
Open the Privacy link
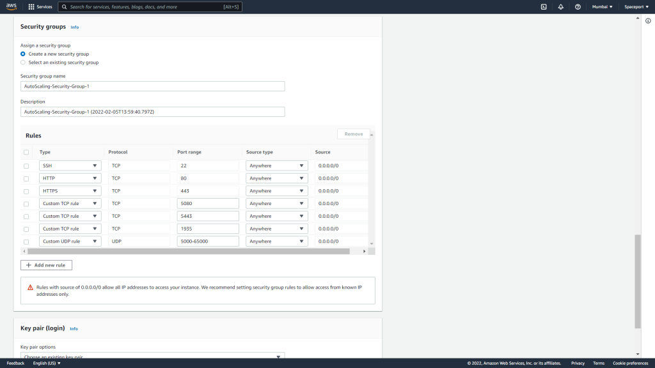click(578, 364)
